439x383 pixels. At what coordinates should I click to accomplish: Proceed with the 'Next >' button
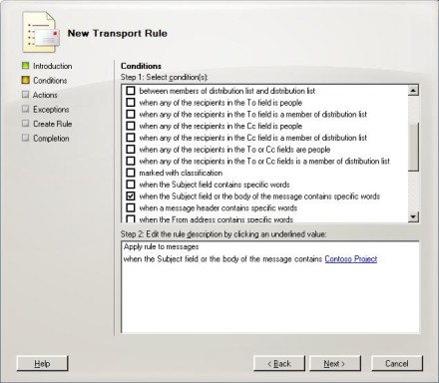pos(335,363)
